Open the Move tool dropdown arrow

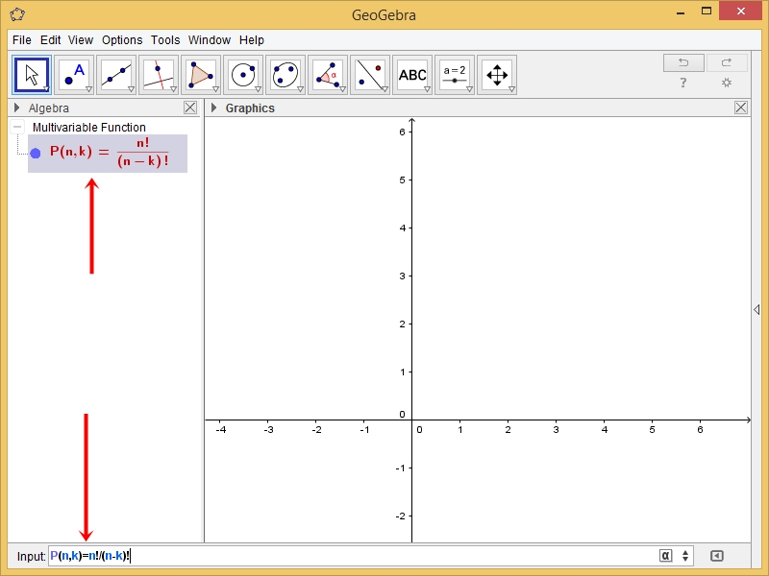click(x=46, y=89)
